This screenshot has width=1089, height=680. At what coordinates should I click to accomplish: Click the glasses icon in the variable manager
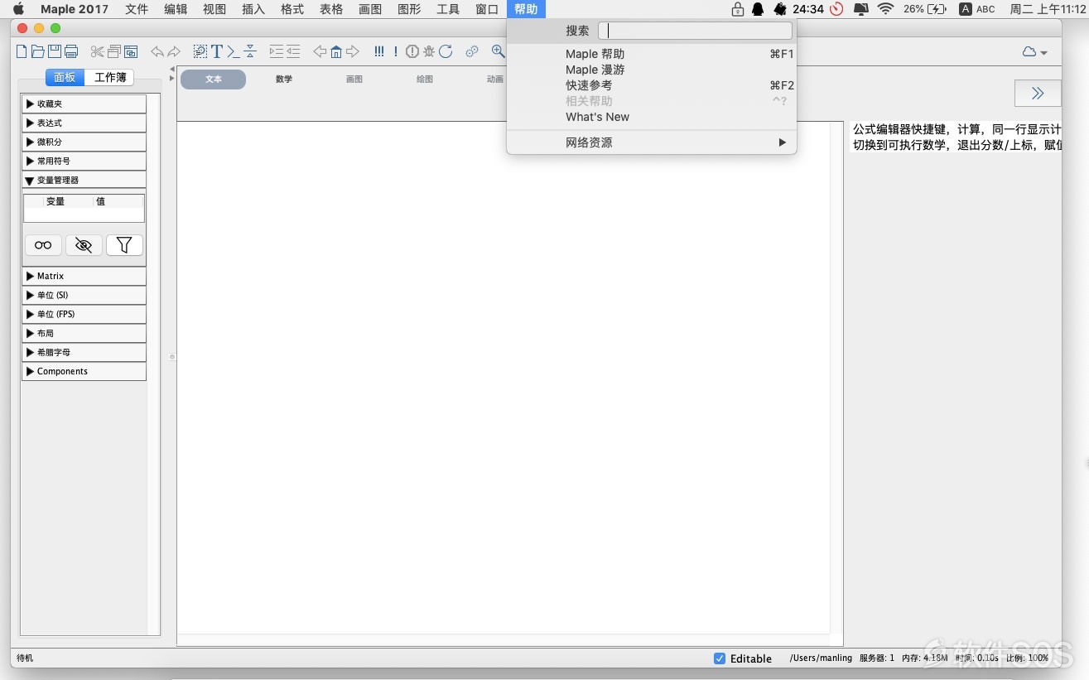point(43,245)
